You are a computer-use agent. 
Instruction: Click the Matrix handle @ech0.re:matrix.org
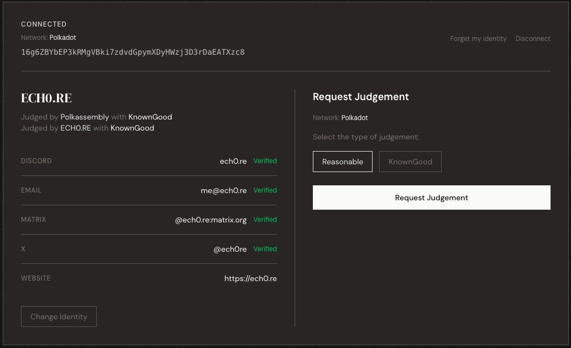coord(211,220)
